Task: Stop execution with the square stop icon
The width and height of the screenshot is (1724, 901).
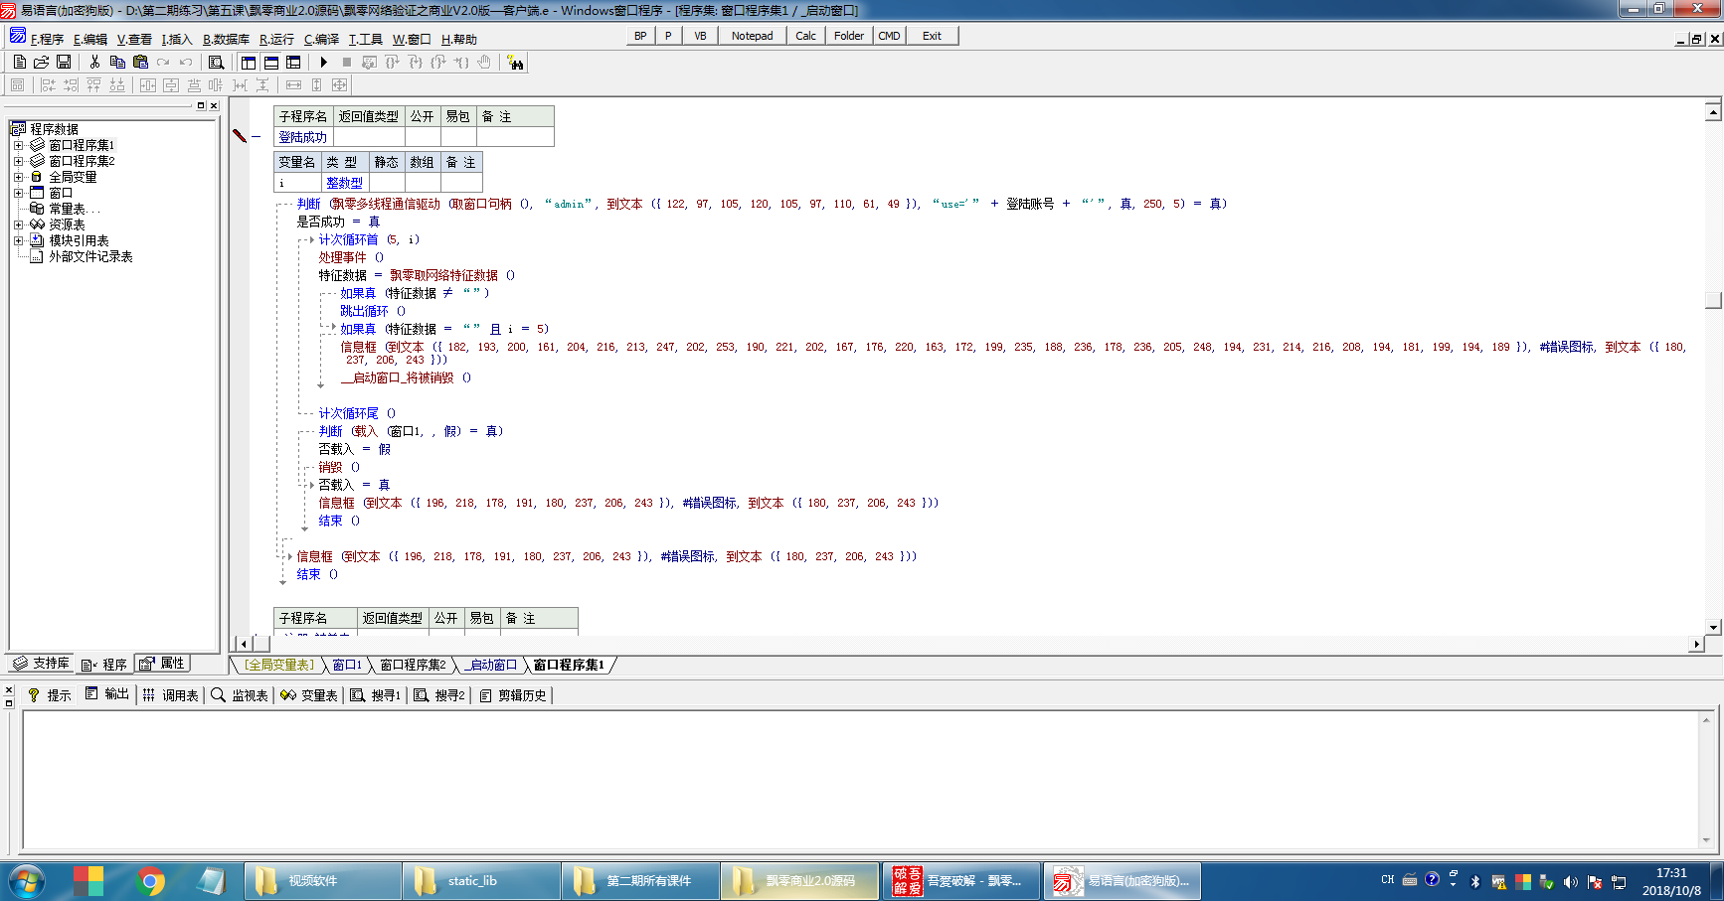Action: [x=347, y=62]
